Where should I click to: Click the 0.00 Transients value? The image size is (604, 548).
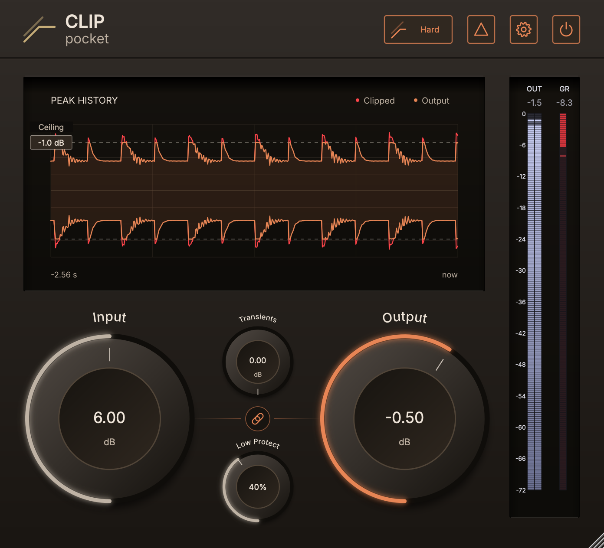click(x=258, y=360)
